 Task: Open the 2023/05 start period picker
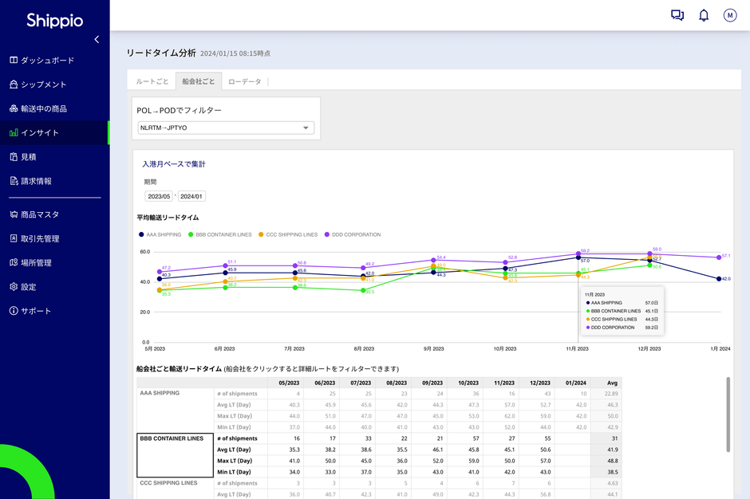point(159,196)
